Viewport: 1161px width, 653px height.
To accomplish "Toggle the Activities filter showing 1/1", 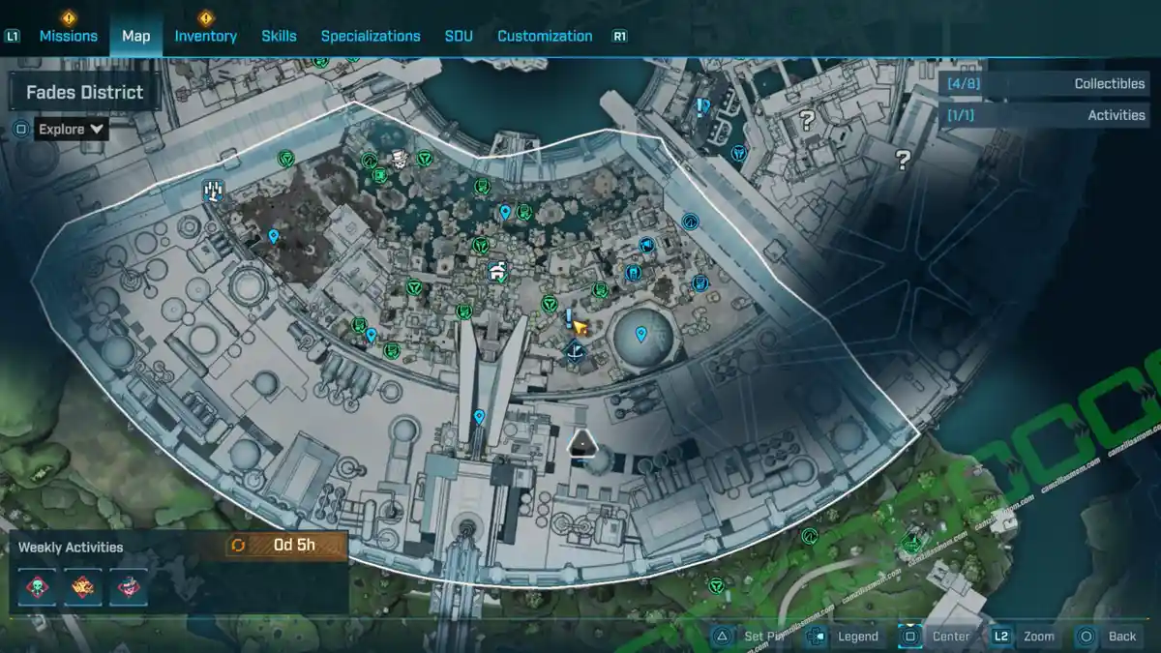I will [1045, 115].
